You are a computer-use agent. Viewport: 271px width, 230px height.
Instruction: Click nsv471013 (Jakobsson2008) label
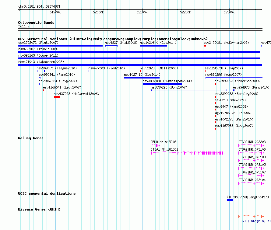pyautogui.click(x=41, y=62)
